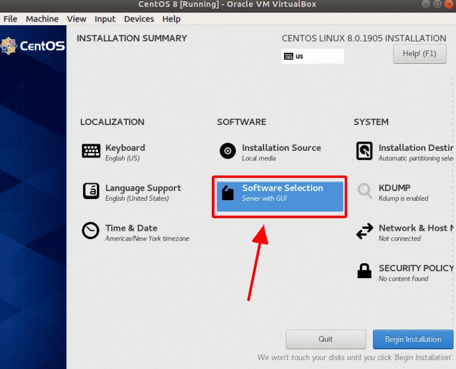Click the us keyboard layout indicator
Image resolution: width=456 pixels, height=369 pixels.
(x=312, y=56)
